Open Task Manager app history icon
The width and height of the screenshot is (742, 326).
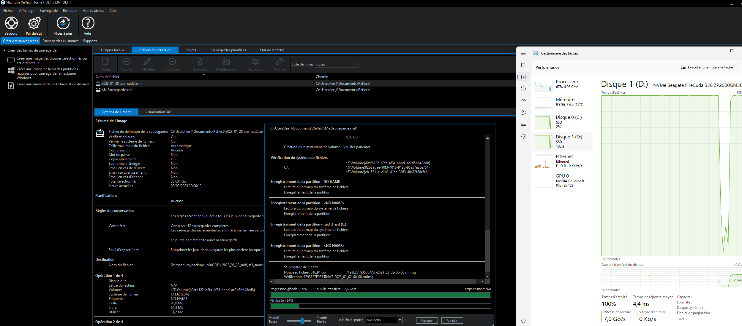(x=523, y=89)
